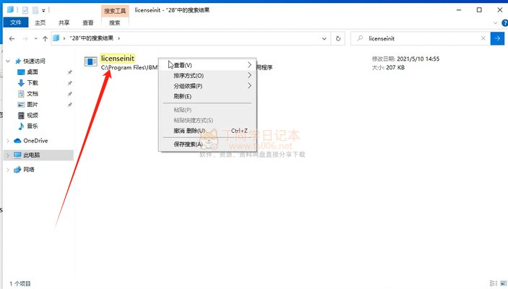Viewport: 508px width, 289px height.
Task: Open the recent locations dropdown arrow
Action: [34, 38]
